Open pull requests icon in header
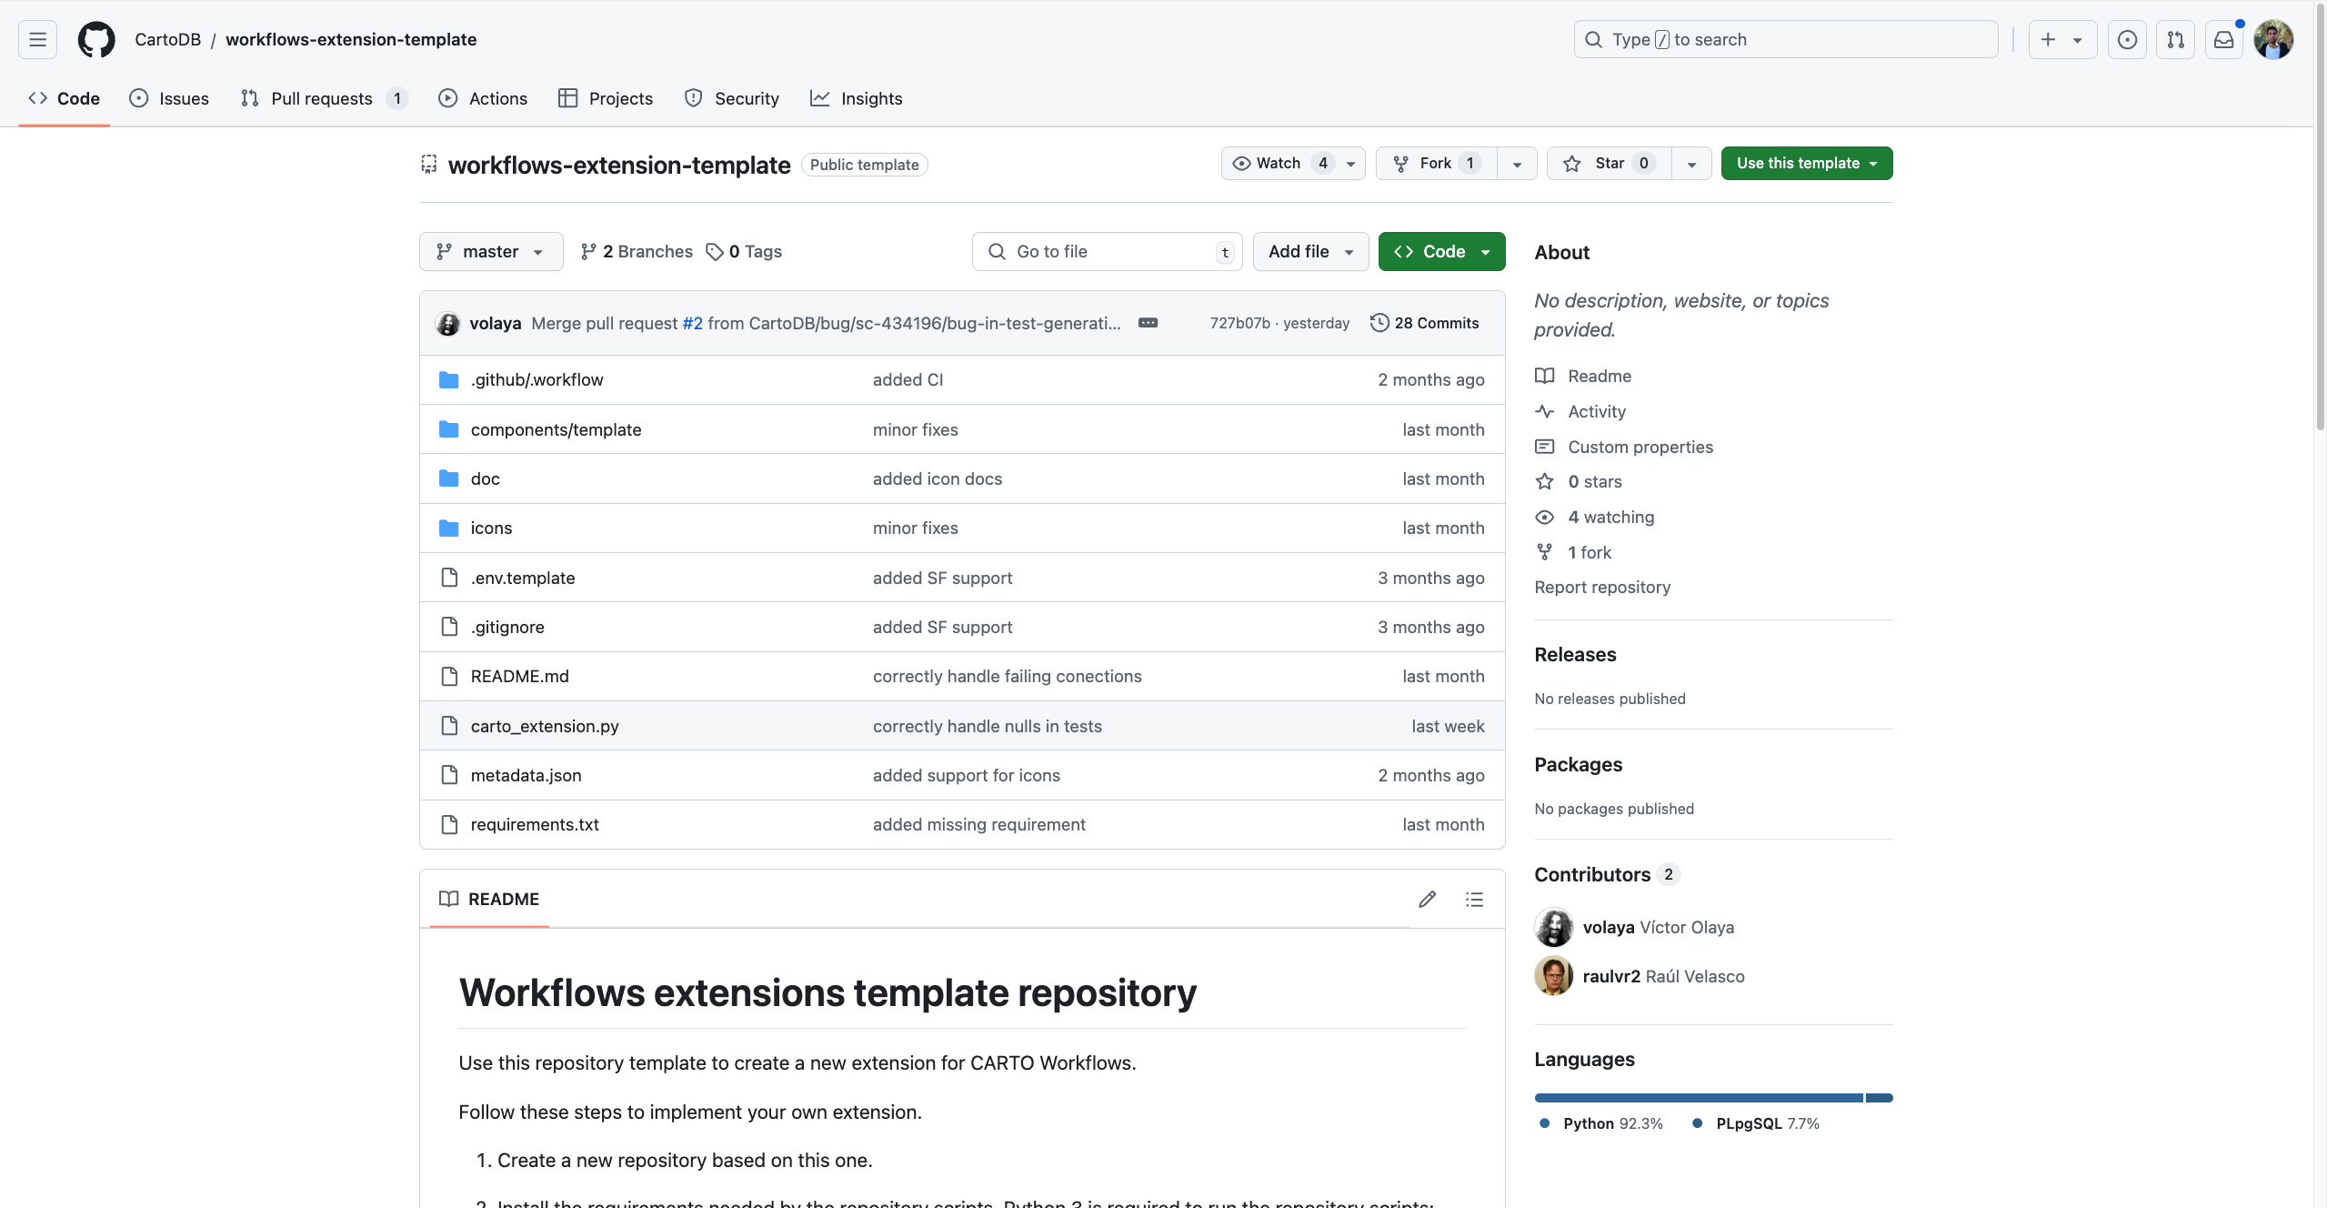 click(x=2175, y=39)
